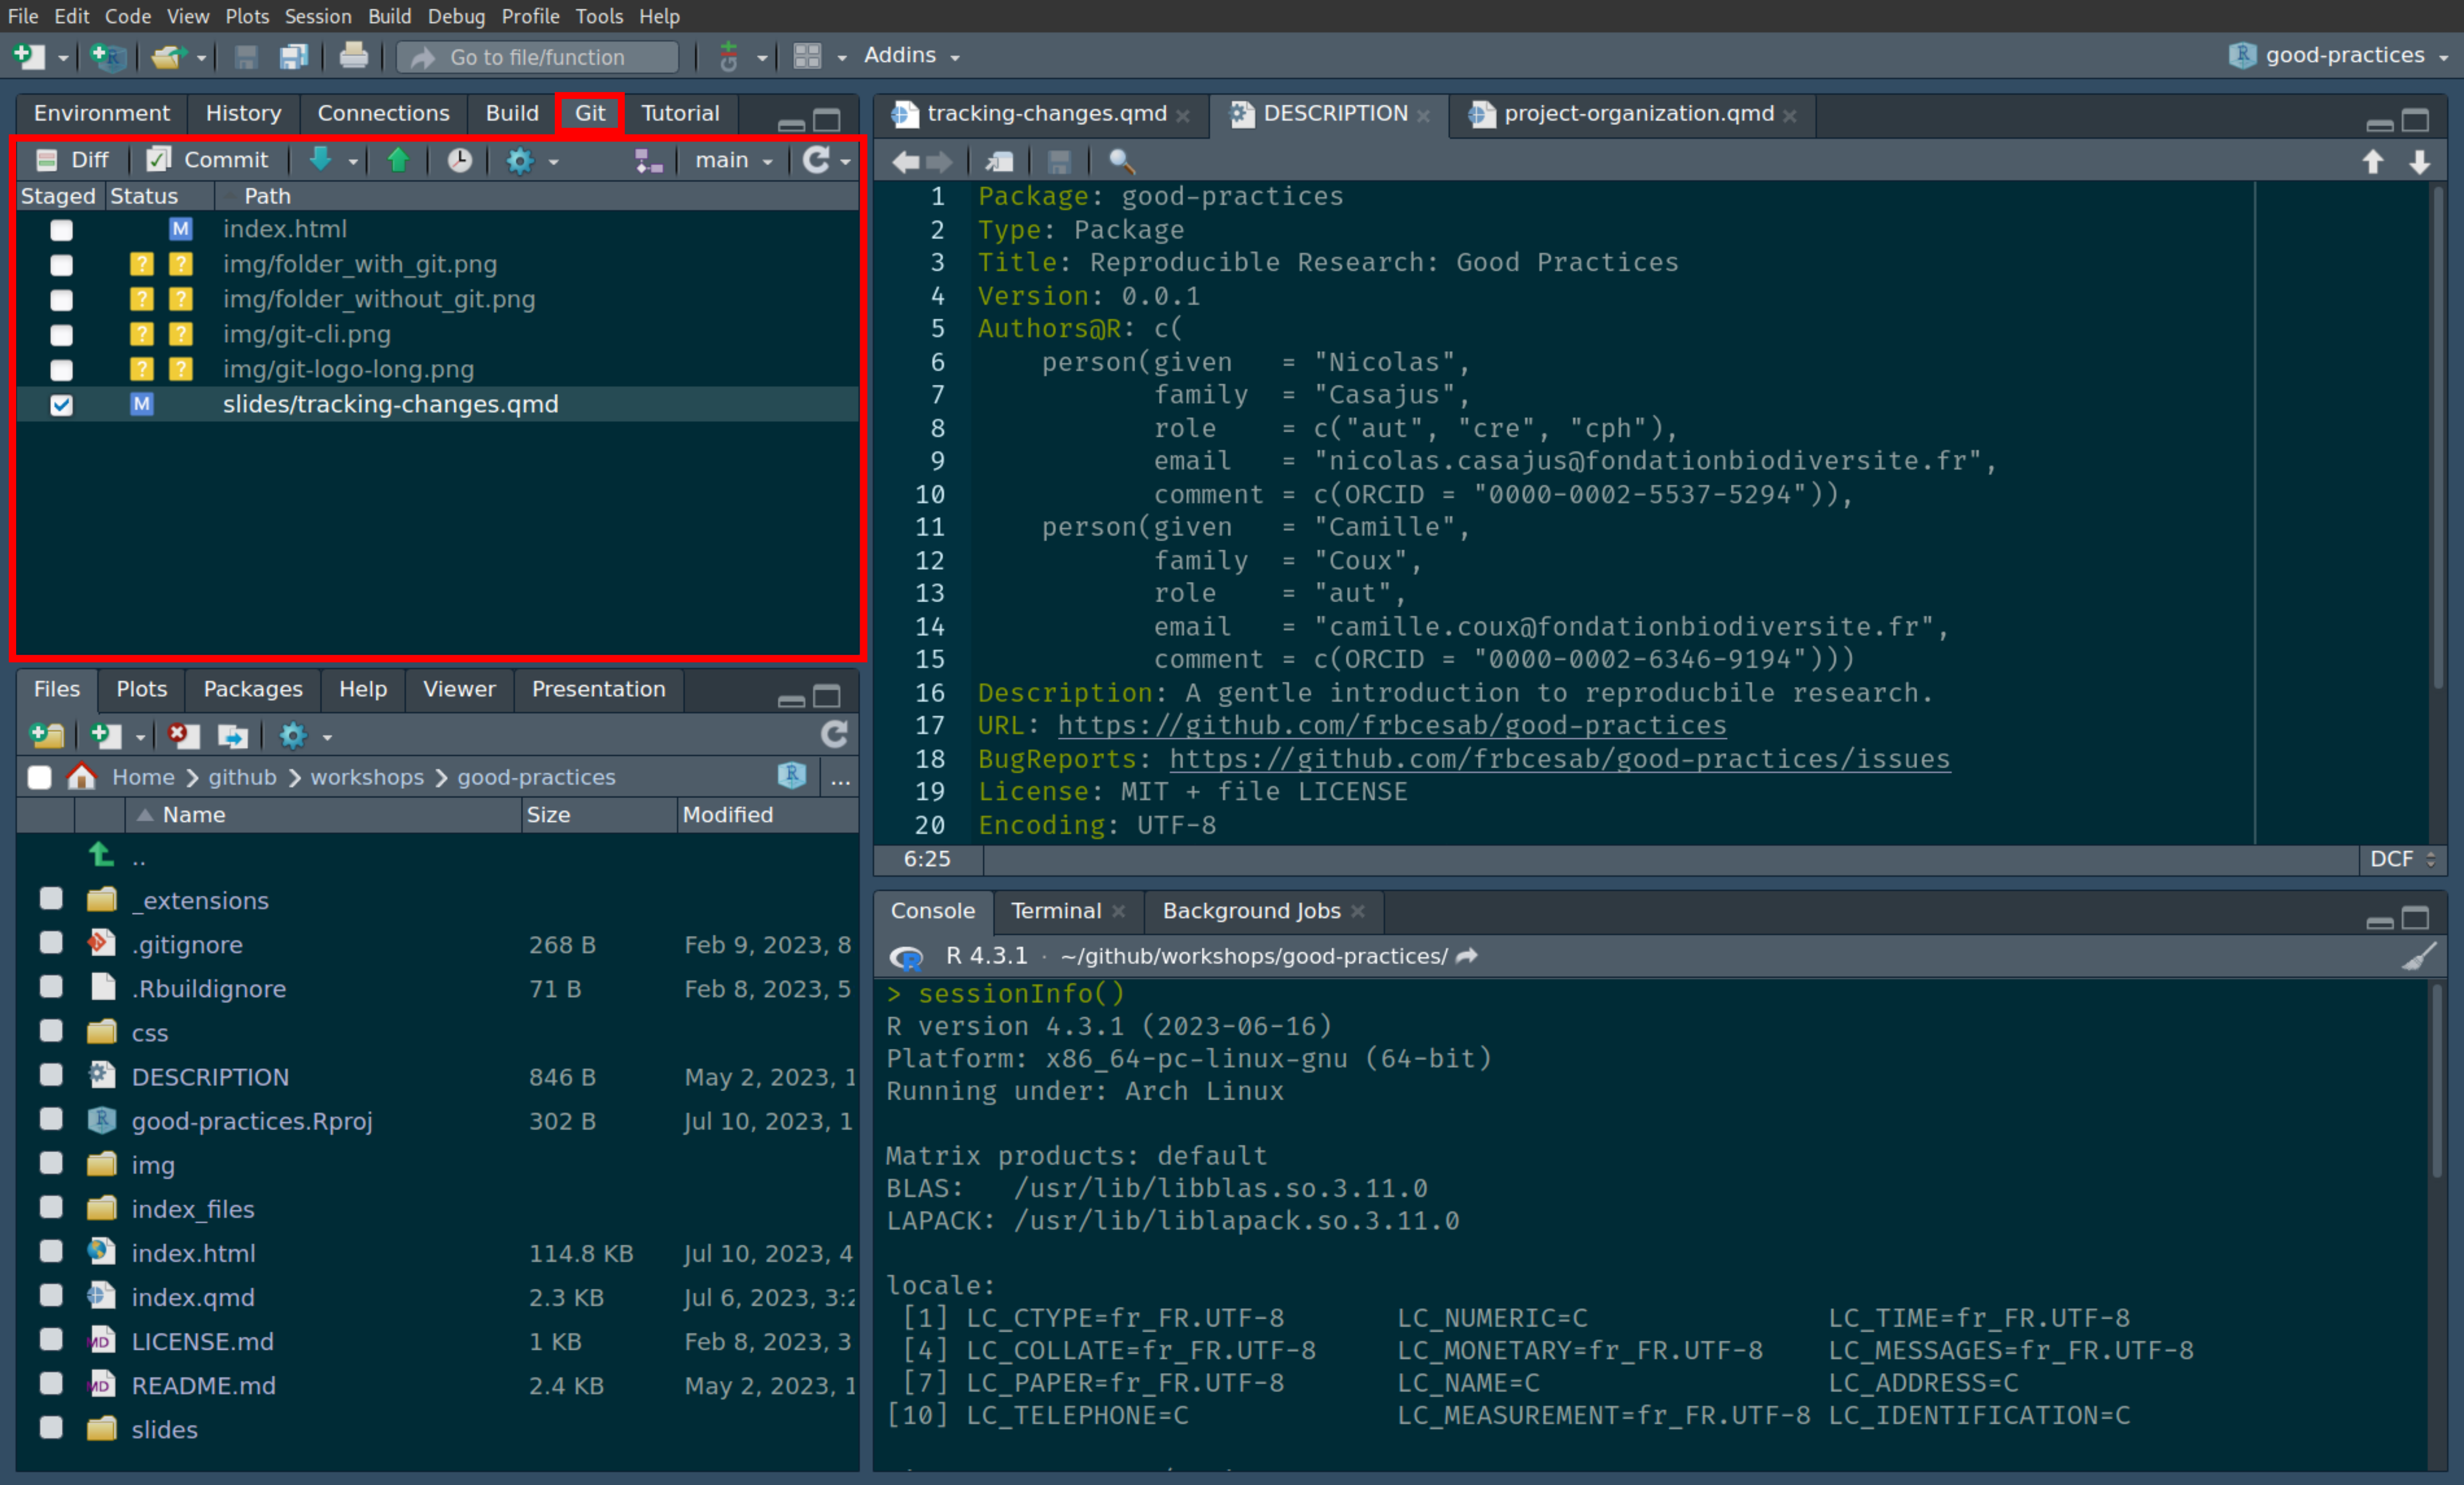2464x1485 pixels.
Task: Unstage slides/tracking-changes.qmd checkbox
Action: pyautogui.click(x=62, y=405)
